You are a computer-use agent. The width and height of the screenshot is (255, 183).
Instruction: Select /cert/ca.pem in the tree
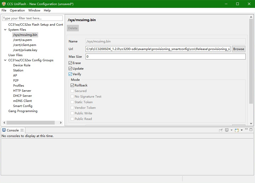23,40
